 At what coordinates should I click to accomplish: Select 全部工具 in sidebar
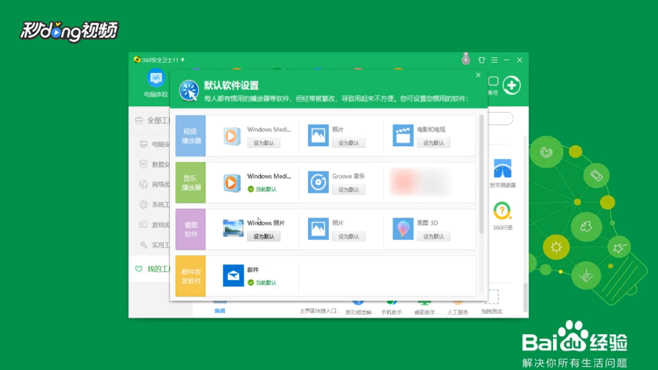tap(152, 120)
